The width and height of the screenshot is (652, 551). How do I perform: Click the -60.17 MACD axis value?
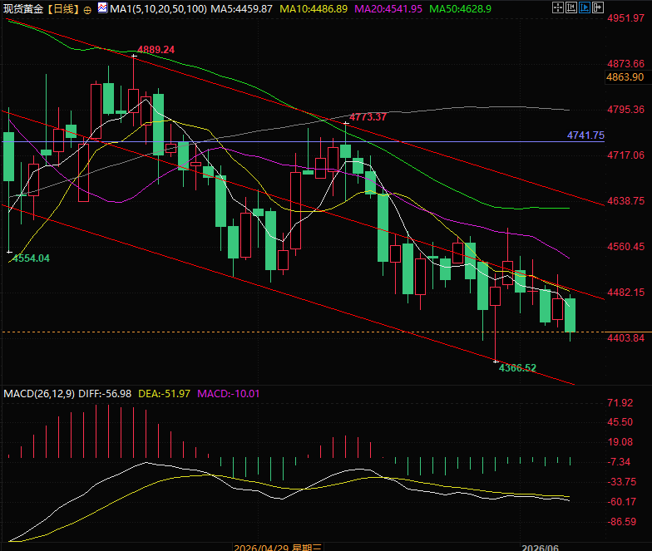point(622,502)
